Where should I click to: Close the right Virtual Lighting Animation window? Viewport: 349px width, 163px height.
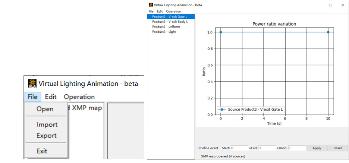pos(343,5)
